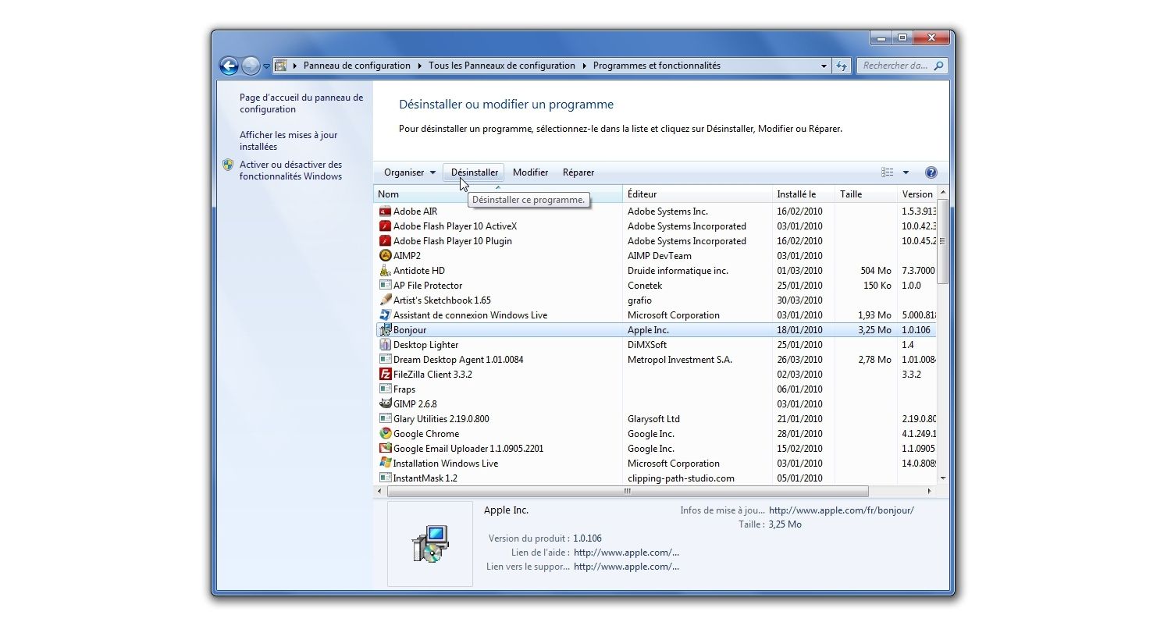Click Modifier in the command toolbar

(530, 172)
